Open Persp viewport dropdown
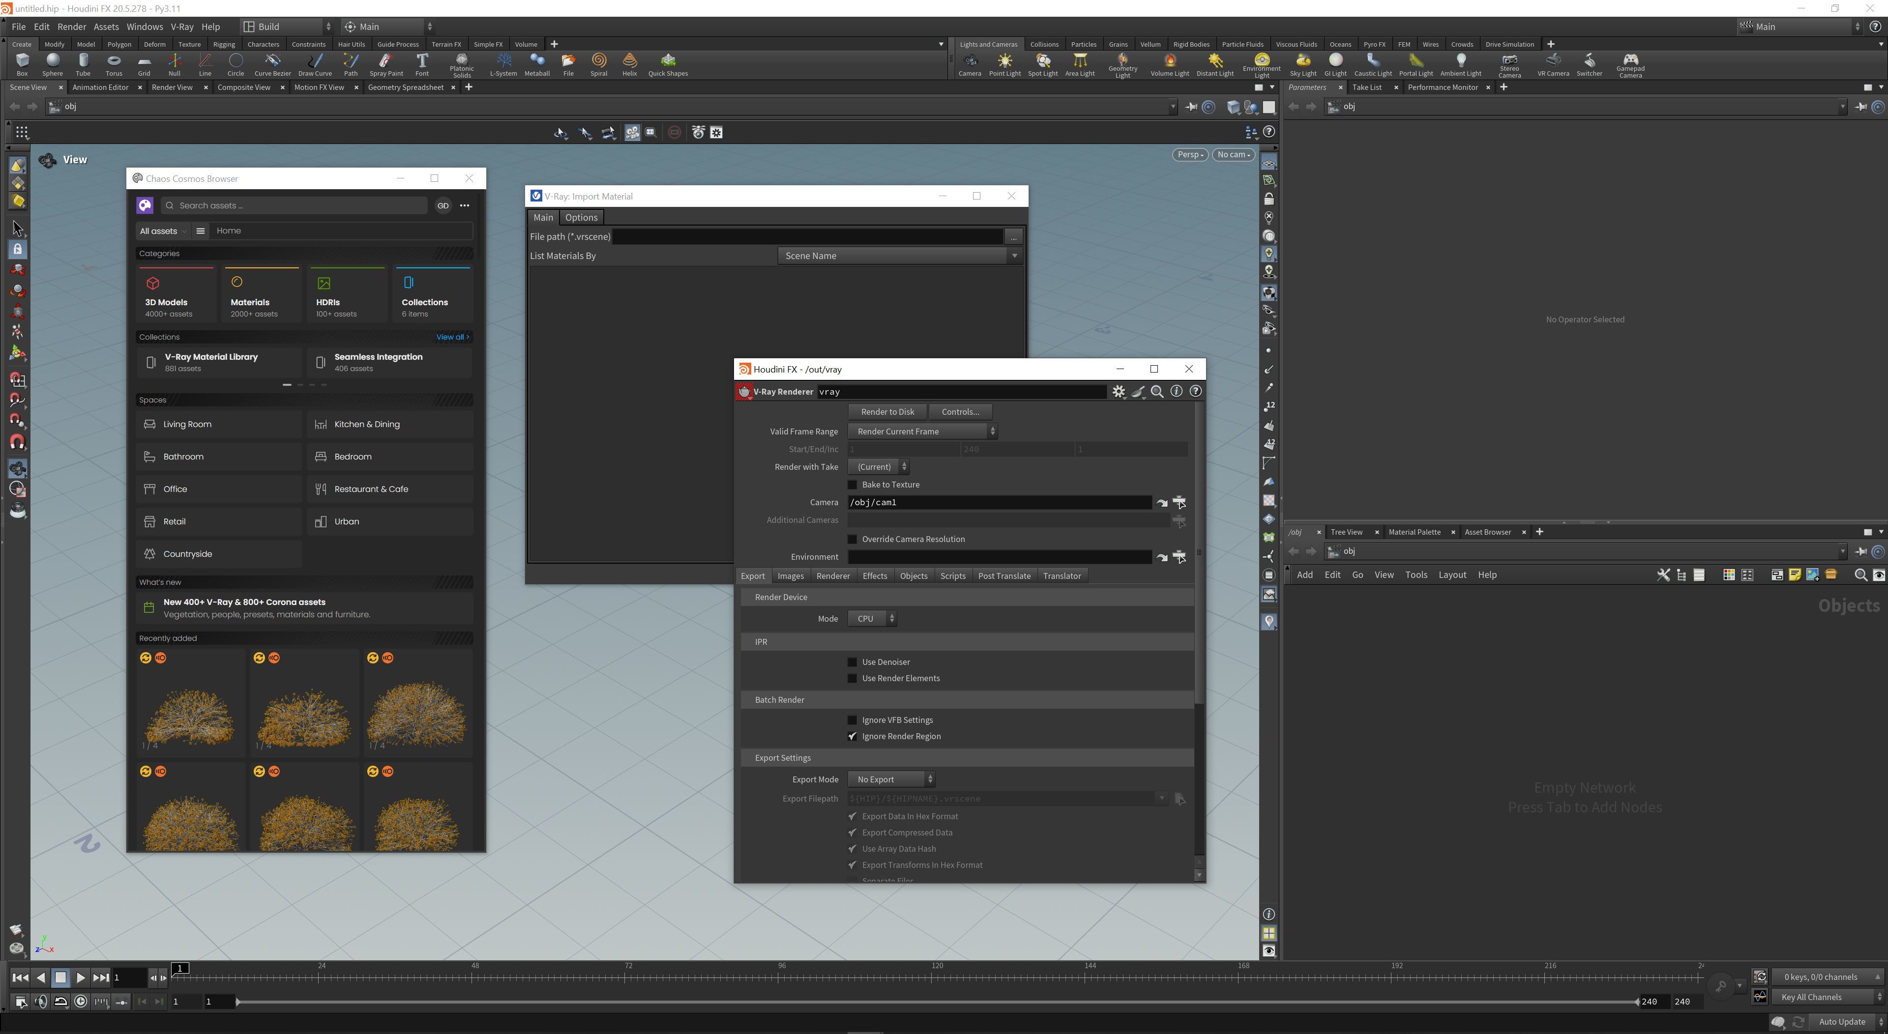 [x=1189, y=155]
